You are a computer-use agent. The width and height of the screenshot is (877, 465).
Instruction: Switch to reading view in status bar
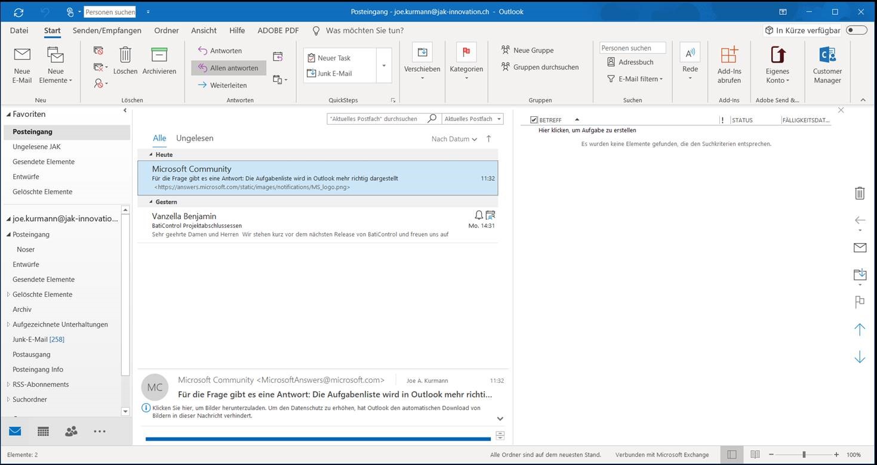(x=755, y=455)
